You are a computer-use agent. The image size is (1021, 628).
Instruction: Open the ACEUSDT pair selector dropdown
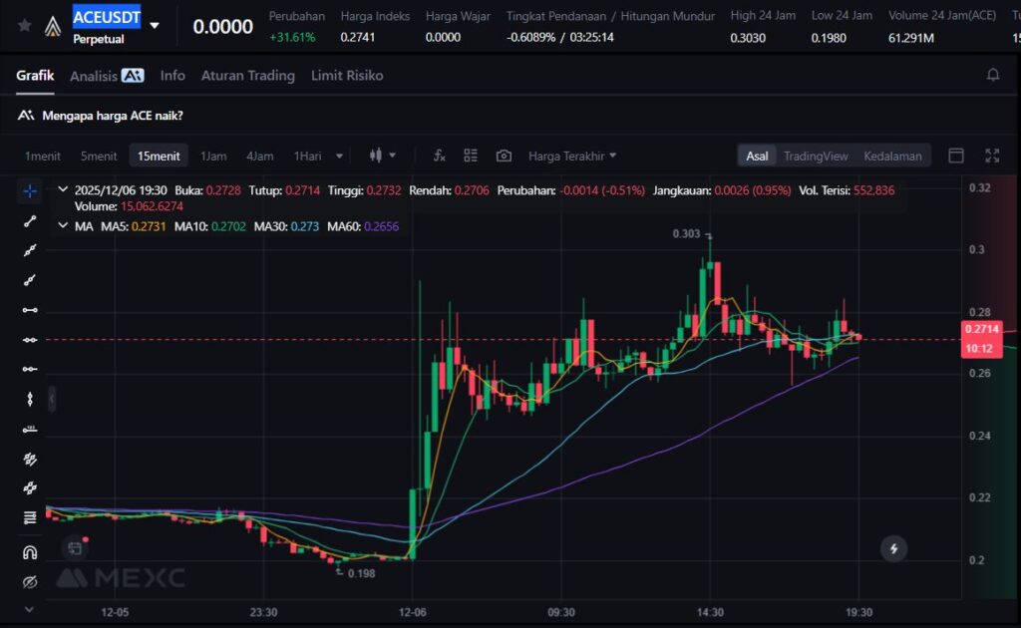tap(155, 26)
